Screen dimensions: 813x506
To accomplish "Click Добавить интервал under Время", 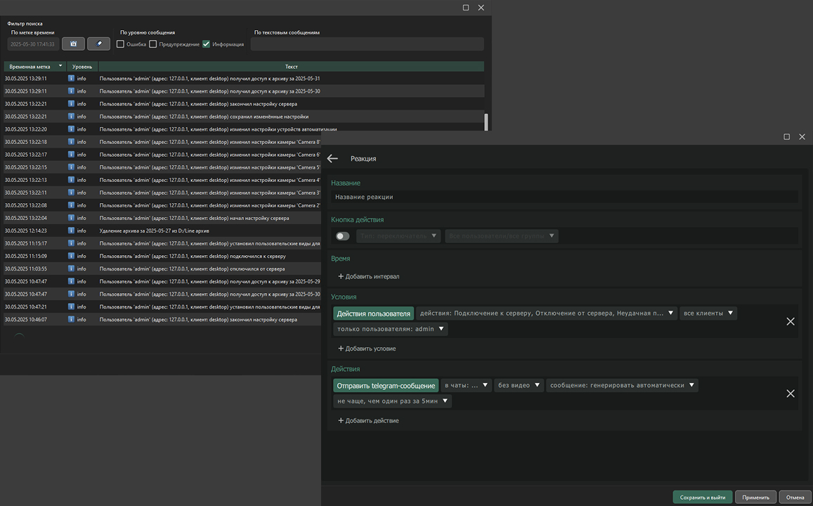I will 369,277.
